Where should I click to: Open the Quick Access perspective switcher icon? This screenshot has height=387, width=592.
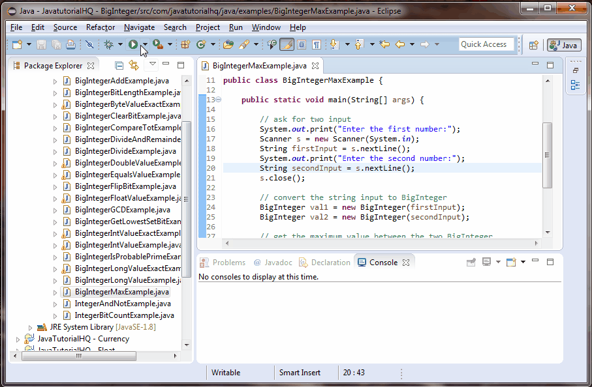tap(534, 45)
